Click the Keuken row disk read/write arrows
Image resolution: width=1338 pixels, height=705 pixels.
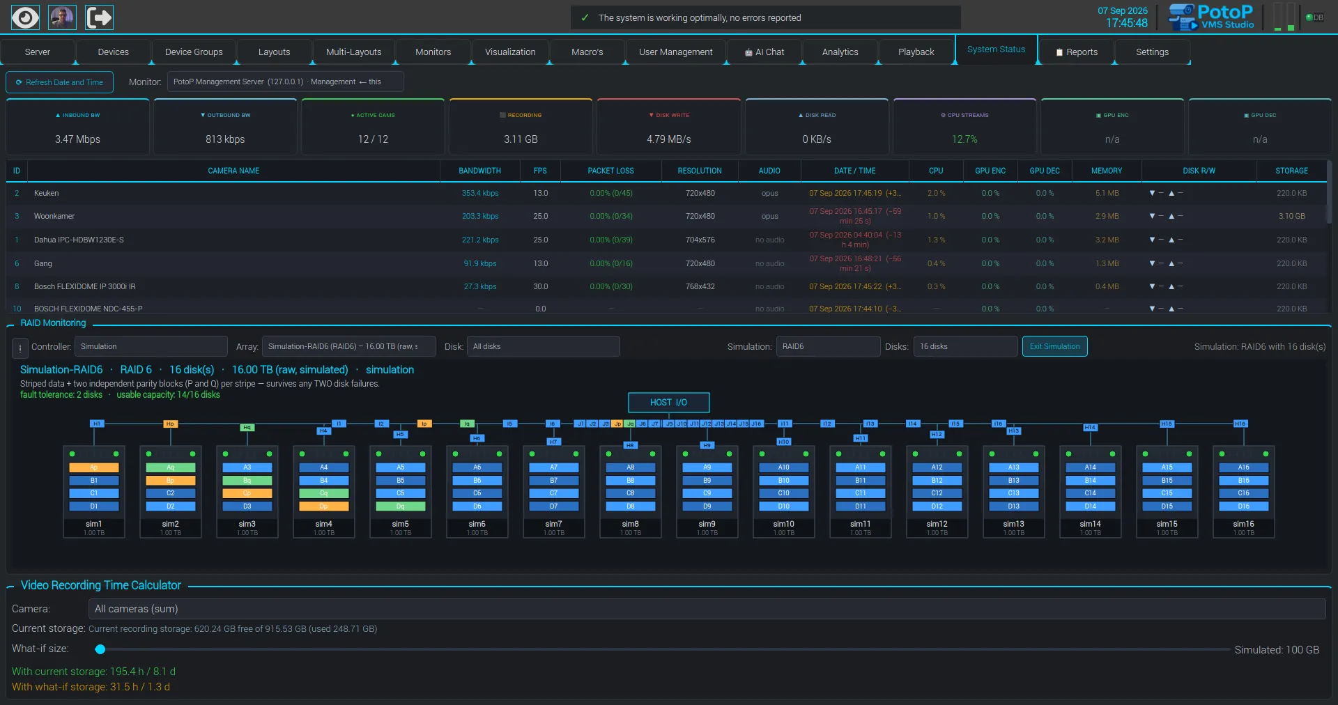(x=1166, y=193)
